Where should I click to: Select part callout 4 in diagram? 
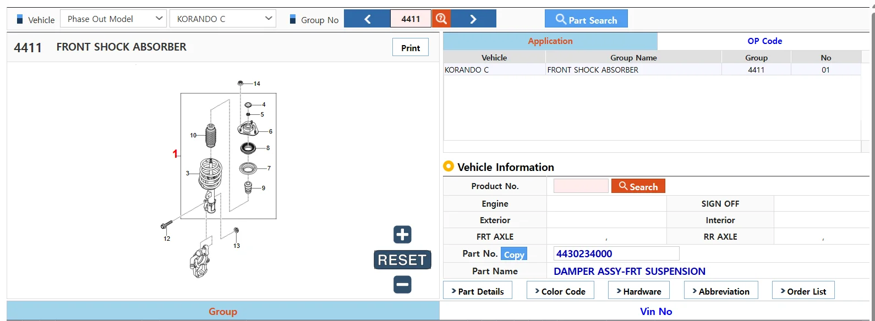tap(264, 104)
